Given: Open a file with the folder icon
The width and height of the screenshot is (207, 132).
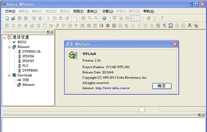Looking at the screenshot, I should [13, 18].
